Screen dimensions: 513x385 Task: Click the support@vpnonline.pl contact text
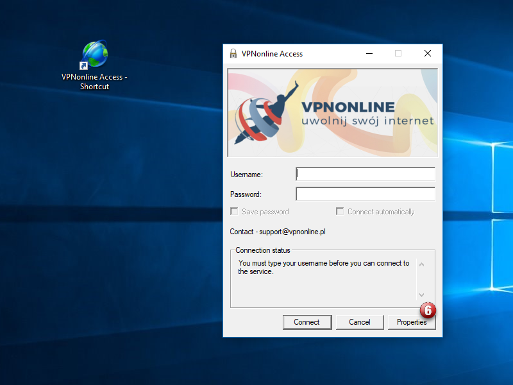(292, 232)
